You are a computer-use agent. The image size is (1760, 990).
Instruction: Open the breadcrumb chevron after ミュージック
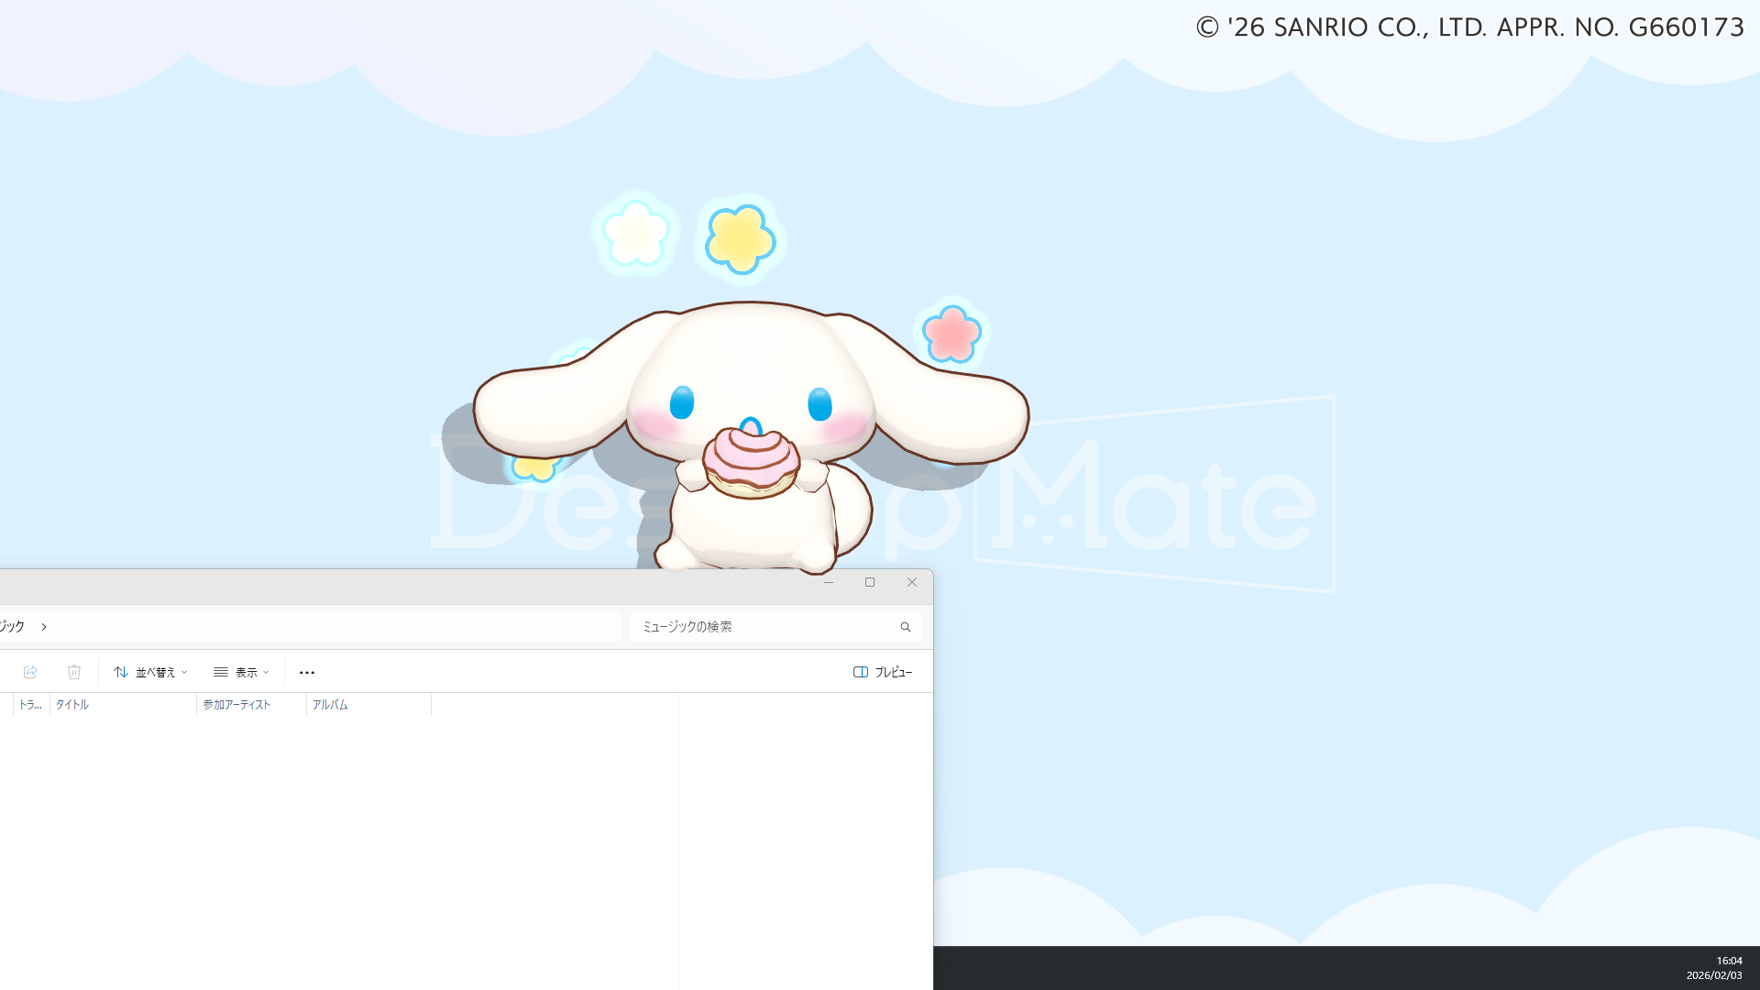coord(43,626)
